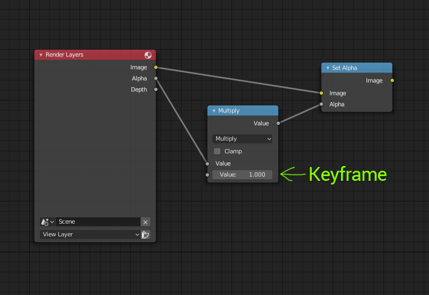Viewport: 429px width, 295px height.
Task: Click Render Layers Alpha output socket
Action: pos(156,78)
